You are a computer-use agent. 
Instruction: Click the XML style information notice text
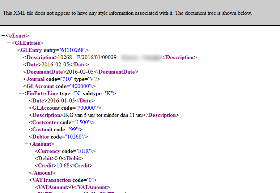(127, 13)
